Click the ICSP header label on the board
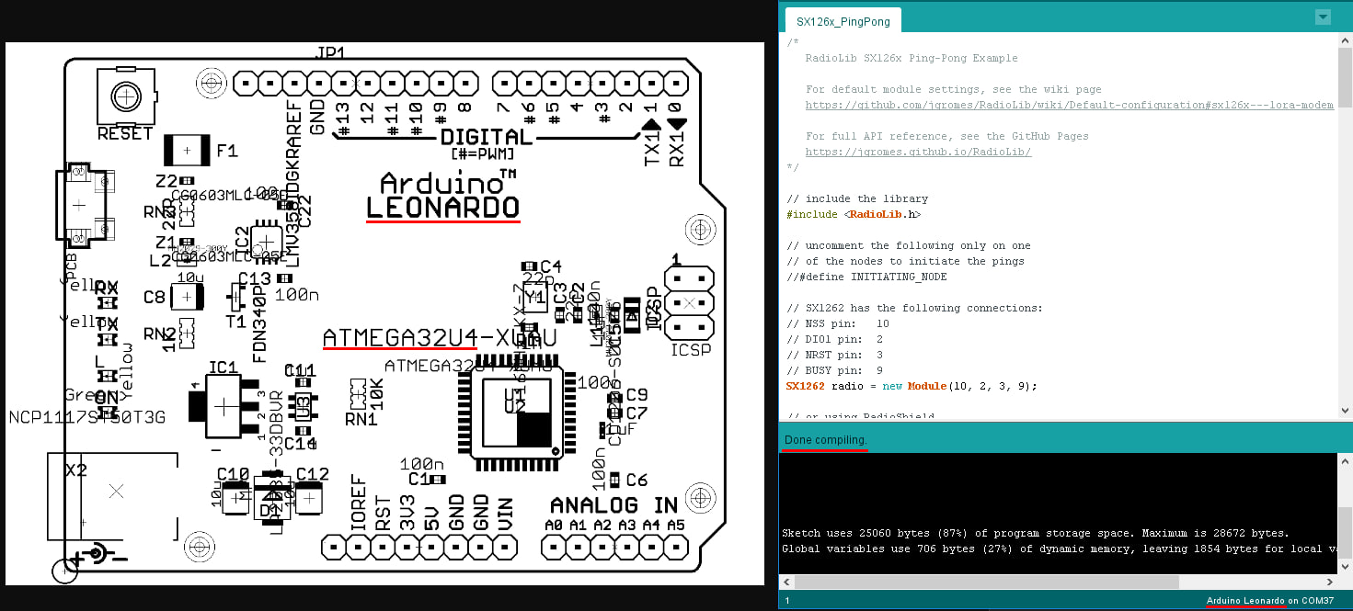1353x611 pixels. (690, 350)
